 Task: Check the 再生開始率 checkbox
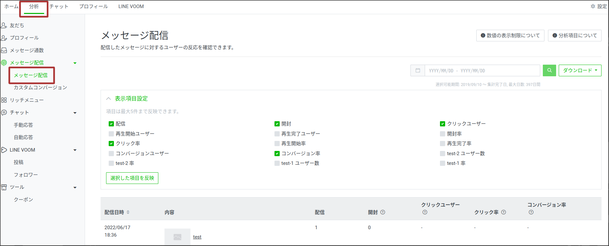(x=277, y=144)
